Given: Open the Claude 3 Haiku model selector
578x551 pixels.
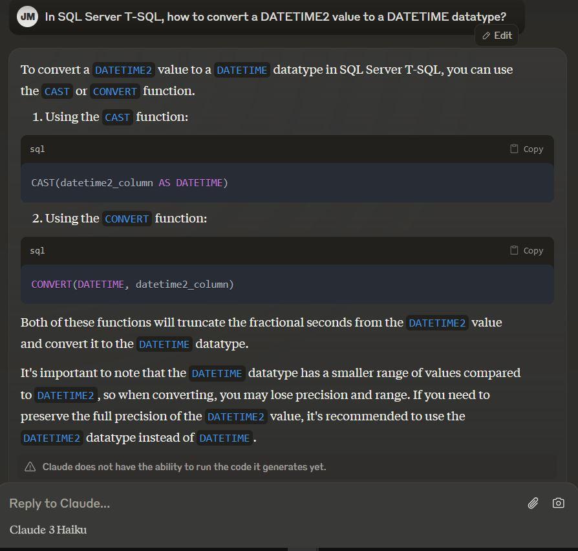Looking at the screenshot, I should coord(48,530).
